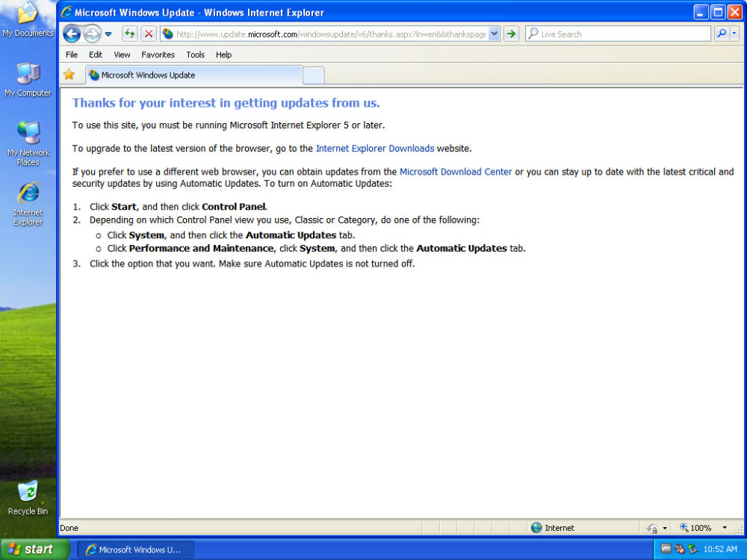Click the Forward navigation arrow

click(x=92, y=34)
